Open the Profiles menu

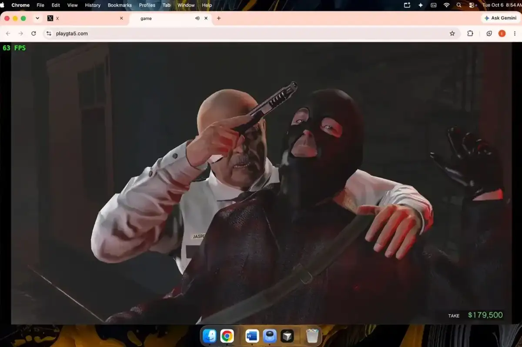(147, 5)
